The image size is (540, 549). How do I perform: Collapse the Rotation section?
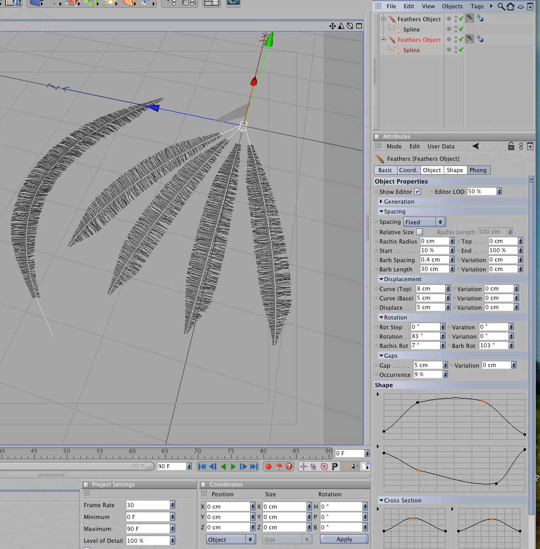[x=381, y=317]
